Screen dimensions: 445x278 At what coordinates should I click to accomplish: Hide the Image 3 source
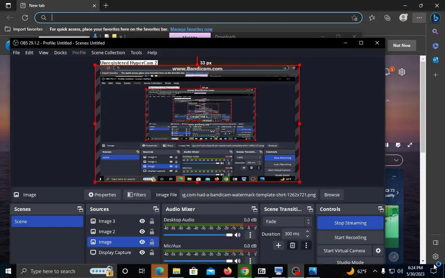point(142,221)
